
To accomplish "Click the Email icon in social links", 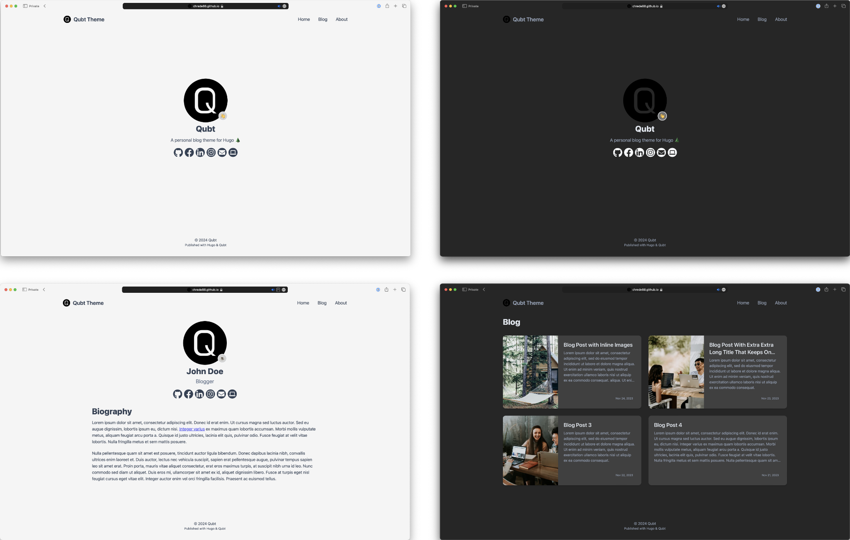I will pos(222,152).
